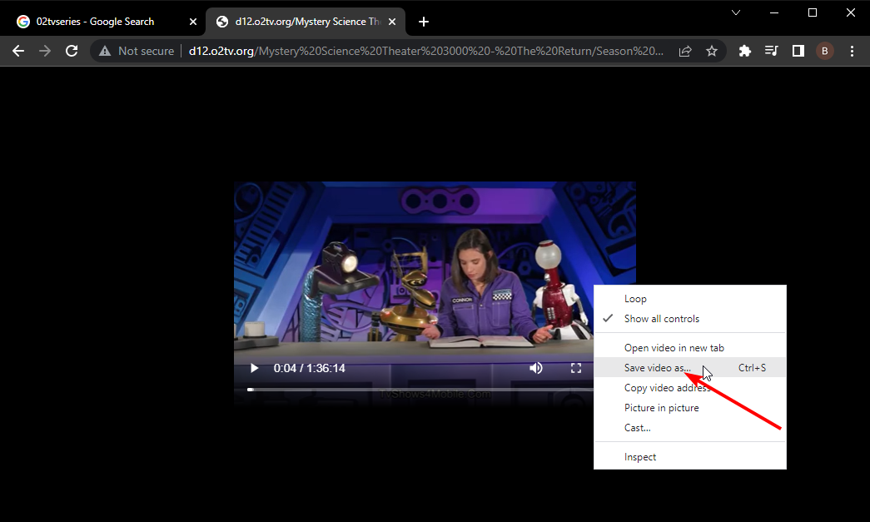Click the video progress bar
The height and width of the screenshot is (522, 870).
[420, 390]
